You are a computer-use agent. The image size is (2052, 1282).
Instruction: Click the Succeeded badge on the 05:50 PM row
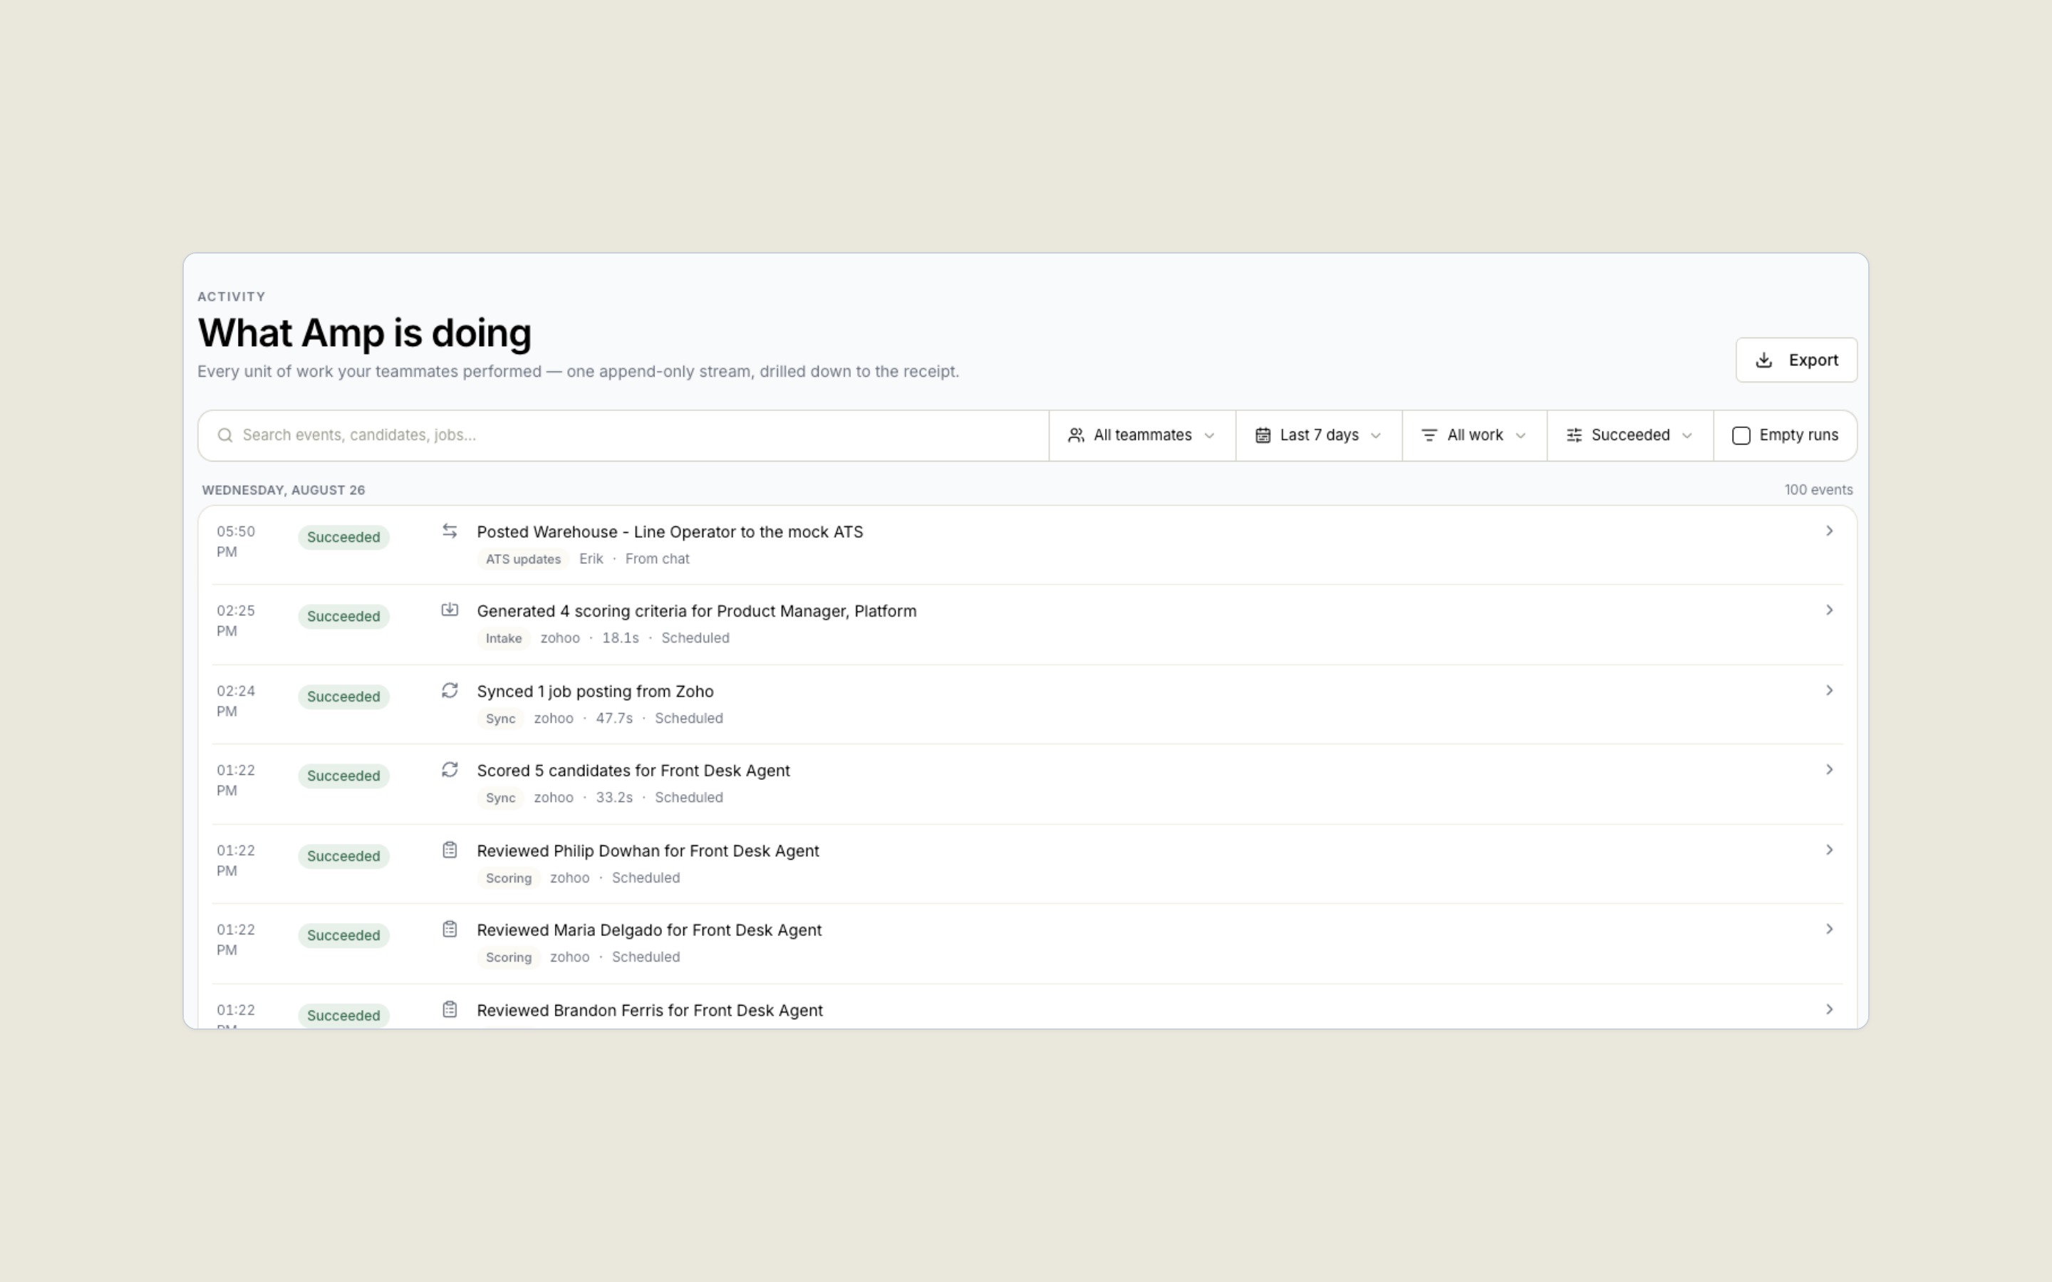(343, 538)
